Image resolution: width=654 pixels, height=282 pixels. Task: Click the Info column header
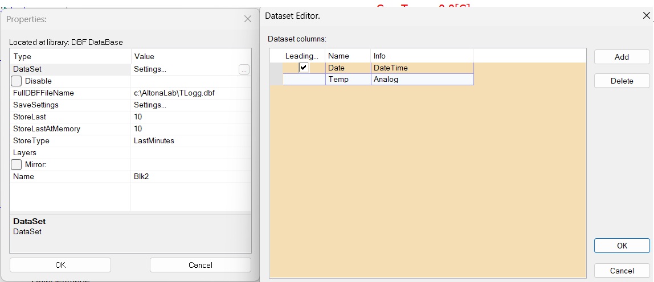pyautogui.click(x=422, y=56)
